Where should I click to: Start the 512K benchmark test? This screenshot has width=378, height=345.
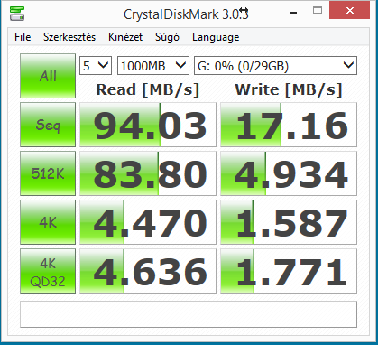pyautogui.click(x=48, y=173)
